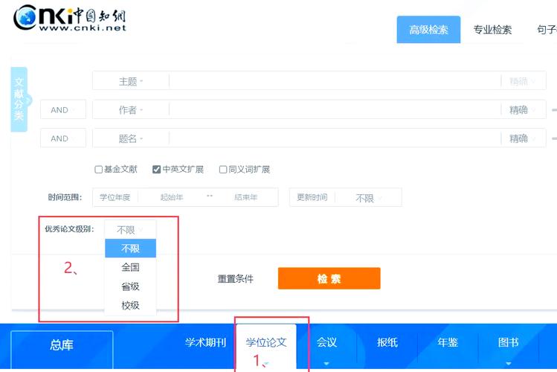Uncheck the 中英文扩展 checkbox
Viewport: 557px width, 372px height.
click(x=157, y=170)
